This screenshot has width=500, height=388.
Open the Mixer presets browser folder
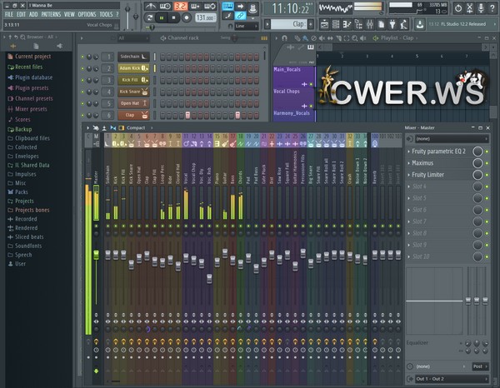33,109
